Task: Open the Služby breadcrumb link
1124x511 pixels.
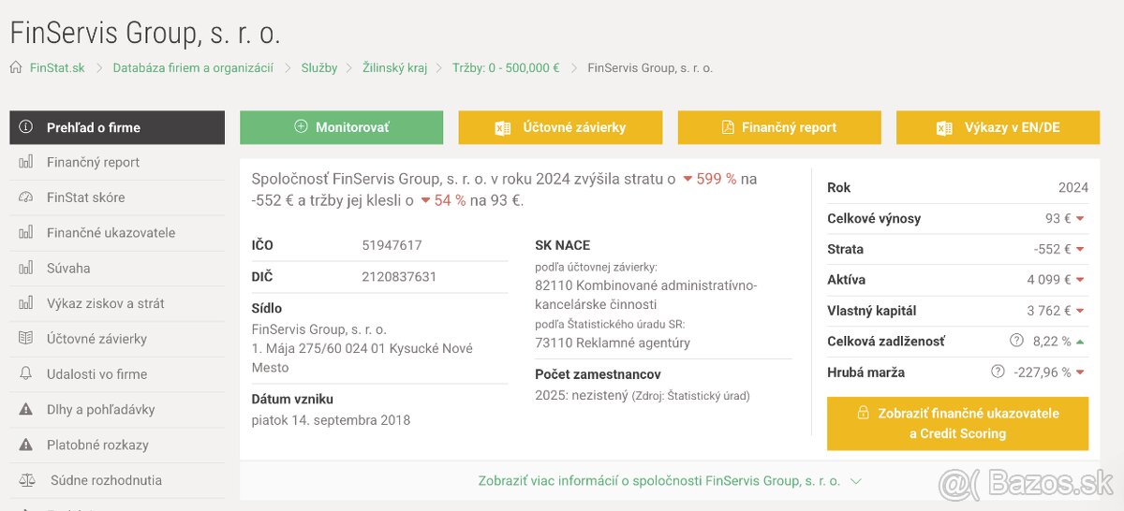Action: click(x=319, y=68)
